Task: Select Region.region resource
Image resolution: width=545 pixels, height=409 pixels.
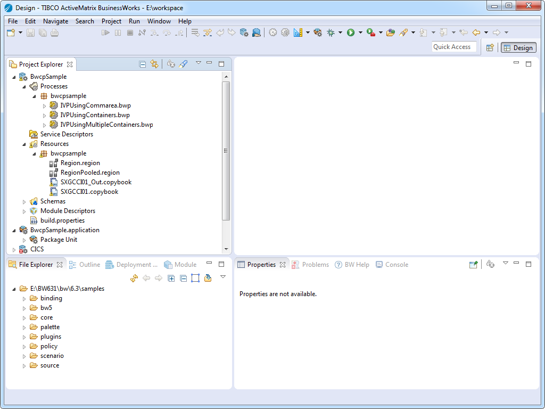Action: [80, 163]
